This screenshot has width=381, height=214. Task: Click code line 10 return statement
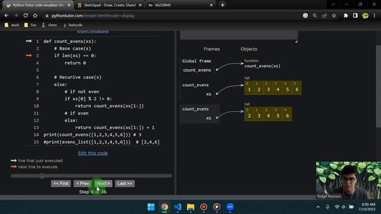pyautogui.click(x=110, y=106)
